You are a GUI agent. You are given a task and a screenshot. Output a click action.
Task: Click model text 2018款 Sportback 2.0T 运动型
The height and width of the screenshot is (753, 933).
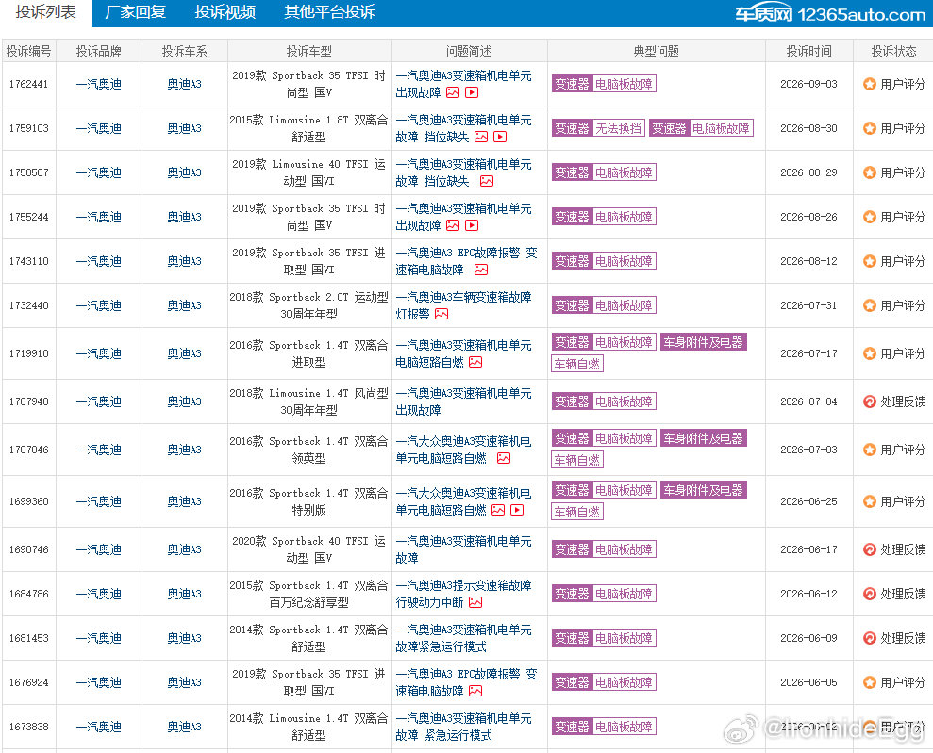tap(308, 297)
